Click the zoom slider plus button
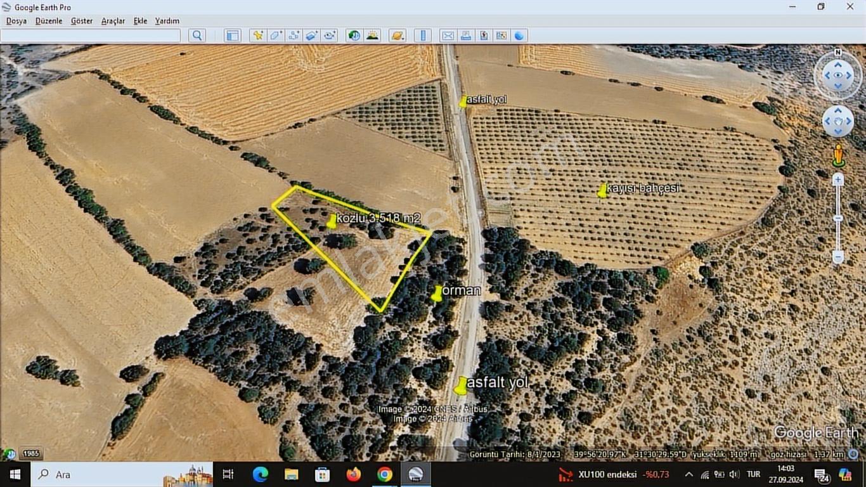Image resolution: width=866 pixels, height=487 pixels. (x=838, y=180)
